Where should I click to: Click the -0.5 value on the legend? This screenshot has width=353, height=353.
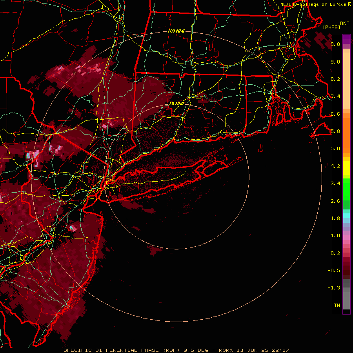tap(334, 271)
